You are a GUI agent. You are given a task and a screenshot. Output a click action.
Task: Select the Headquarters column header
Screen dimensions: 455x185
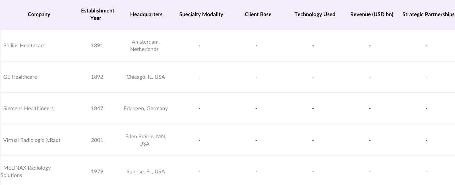coord(146,14)
